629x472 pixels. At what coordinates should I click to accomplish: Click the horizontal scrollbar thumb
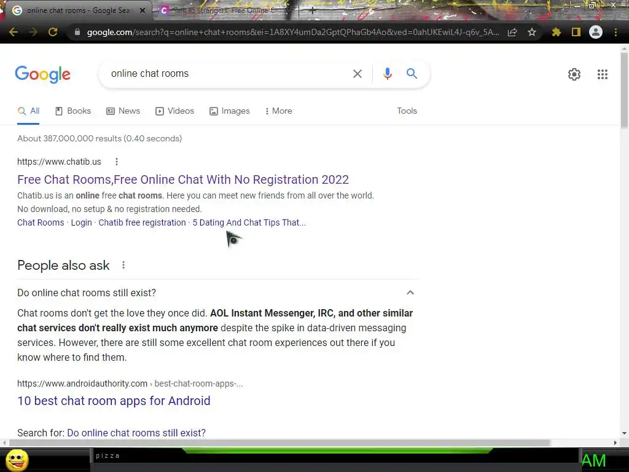tap(279, 442)
